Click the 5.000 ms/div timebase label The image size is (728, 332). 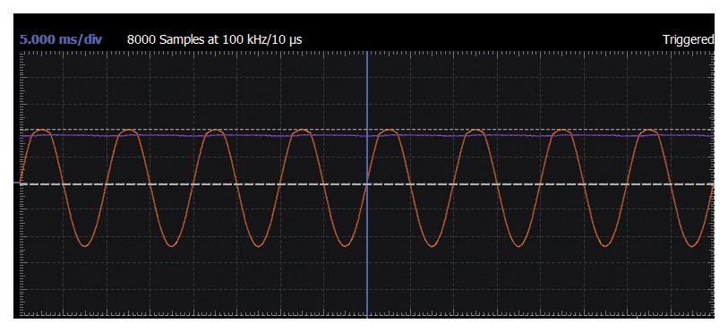click(x=61, y=39)
